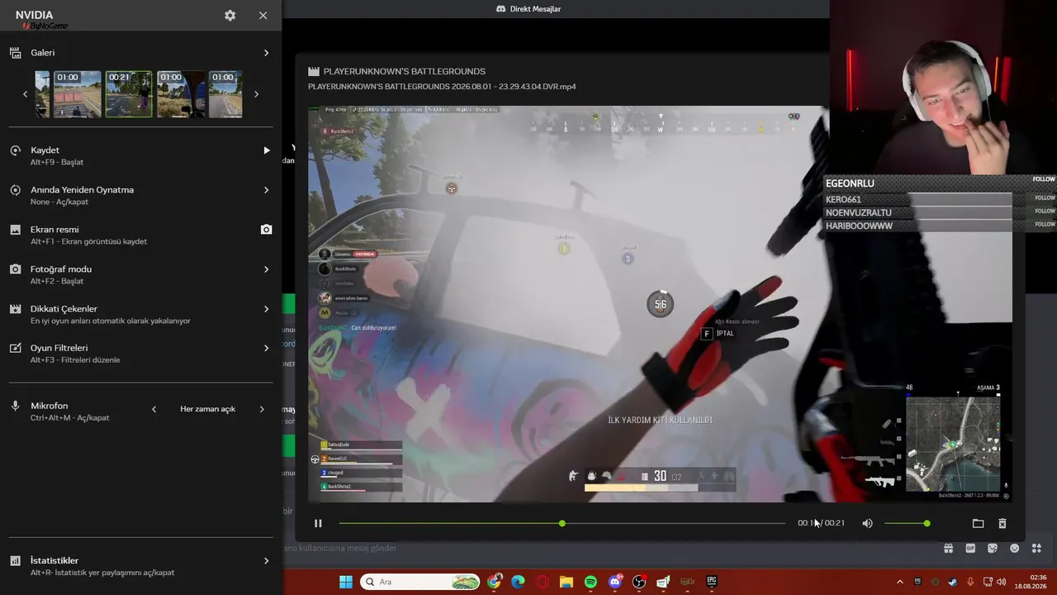Delete the clip with the trash icon
This screenshot has height=595, width=1057.
(1002, 523)
